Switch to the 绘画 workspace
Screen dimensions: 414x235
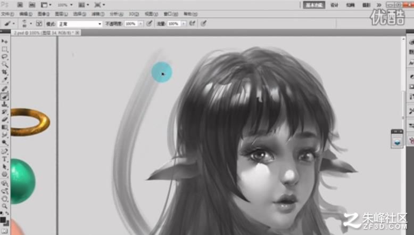click(350, 5)
